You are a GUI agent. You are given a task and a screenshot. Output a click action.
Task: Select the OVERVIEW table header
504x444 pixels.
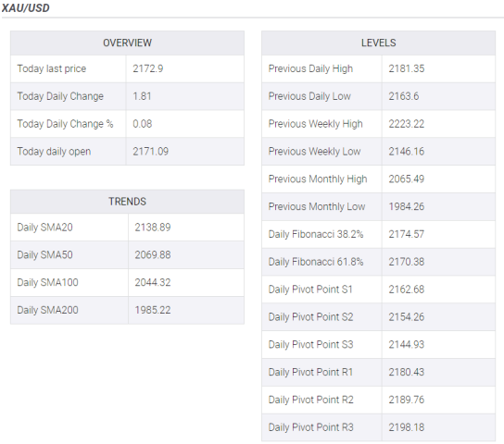[127, 43]
